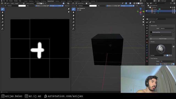Select Smear tool in 3D viewport toolbar

(73, 15)
